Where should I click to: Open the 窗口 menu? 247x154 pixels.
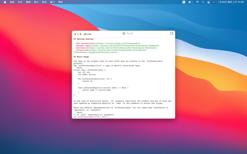52,2
